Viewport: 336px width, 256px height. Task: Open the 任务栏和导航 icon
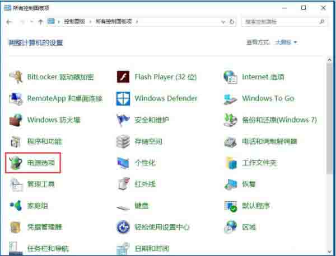(x=16, y=248)
